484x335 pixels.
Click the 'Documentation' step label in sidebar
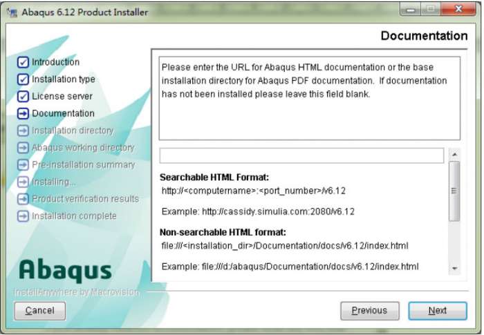64,113
